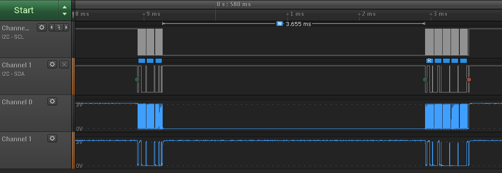
Task: Open the capture options arrows beside Start
Action: pos(65,10)
